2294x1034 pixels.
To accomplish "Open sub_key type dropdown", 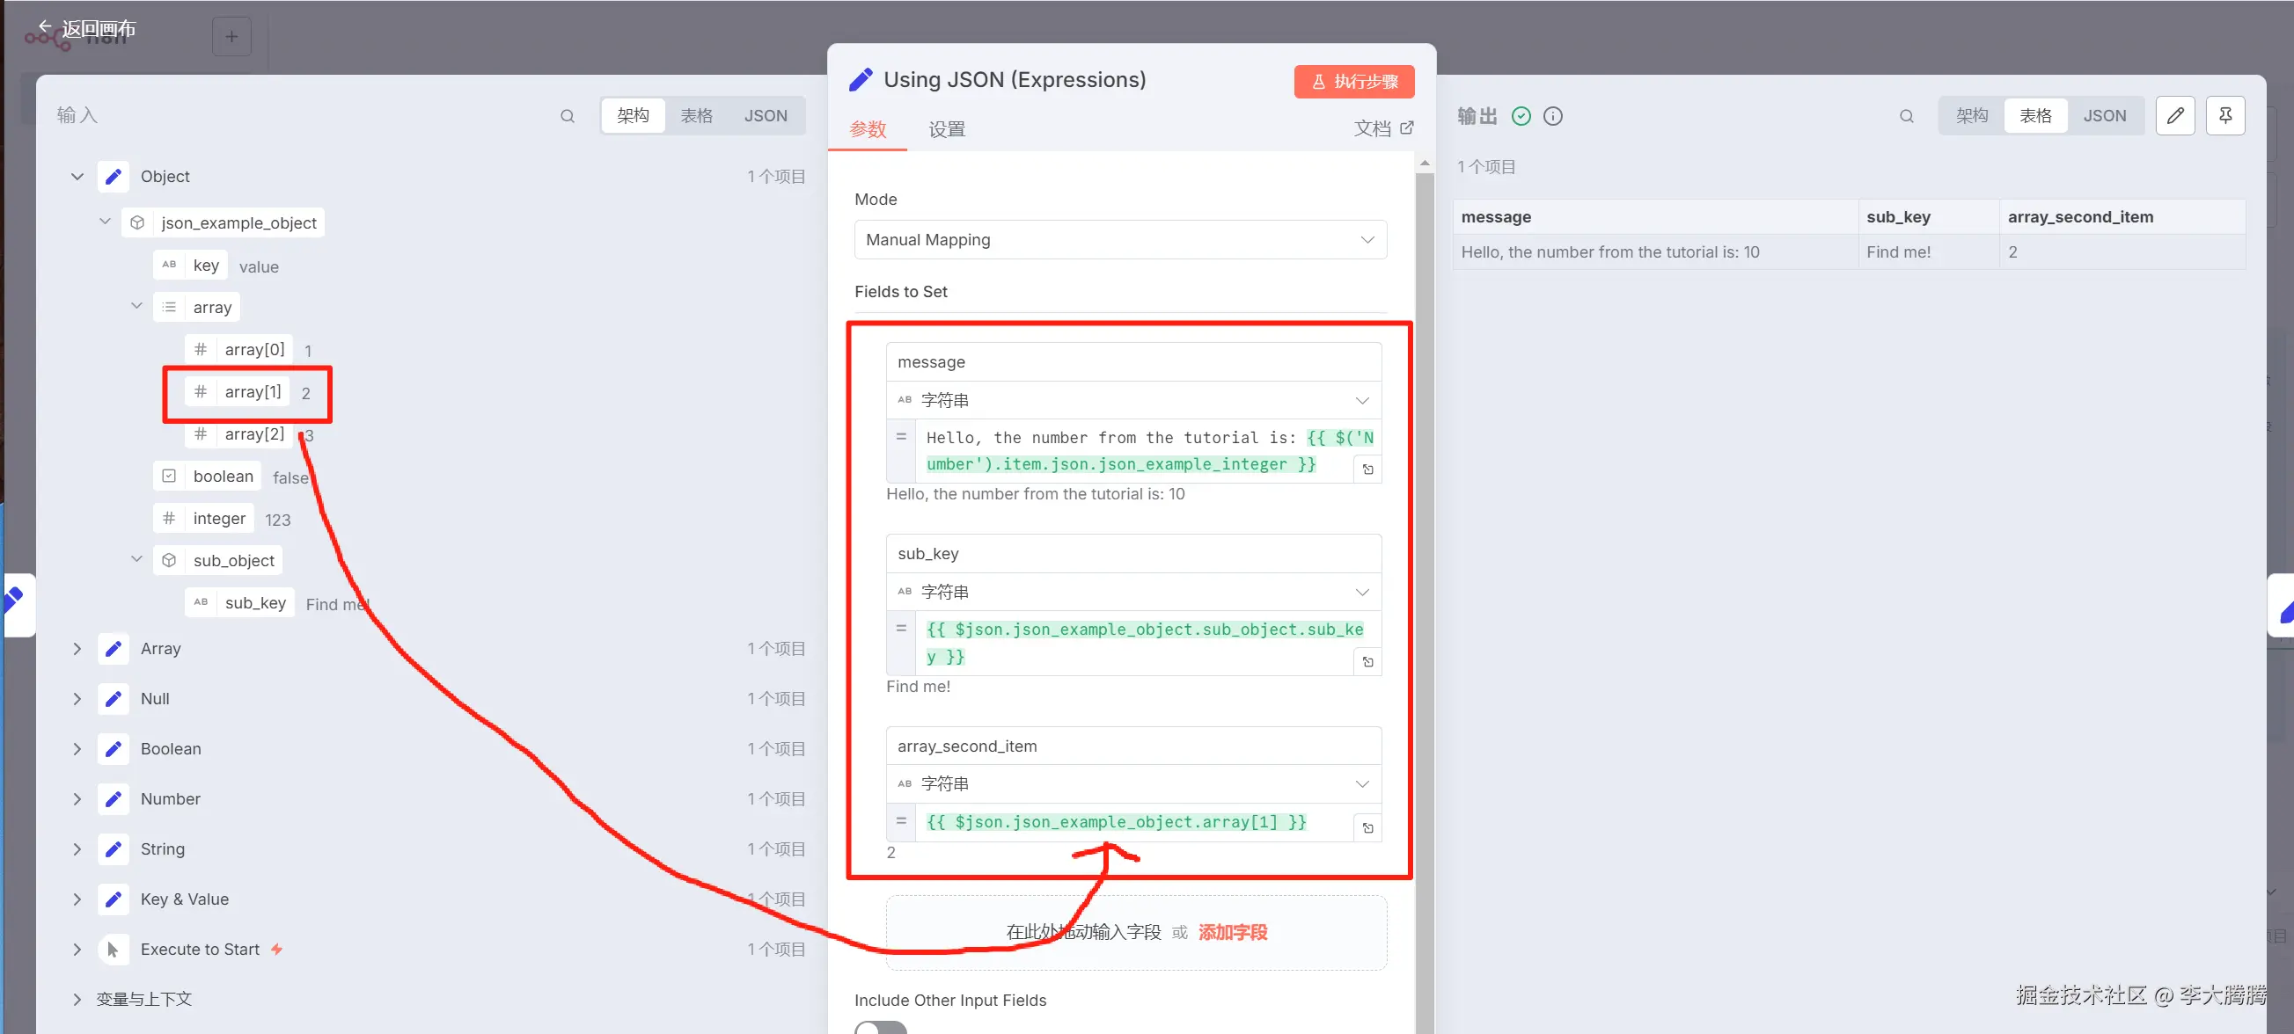I will pyautogui.click(x=1132, y=592).
